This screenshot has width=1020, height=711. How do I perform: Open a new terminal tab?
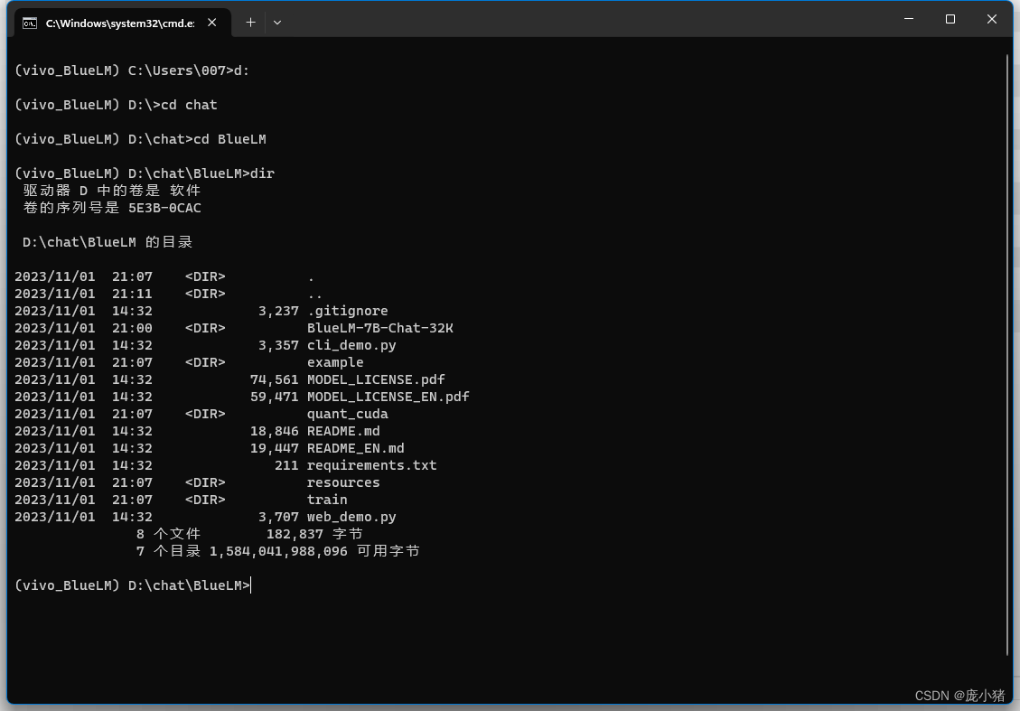(250, 23)
